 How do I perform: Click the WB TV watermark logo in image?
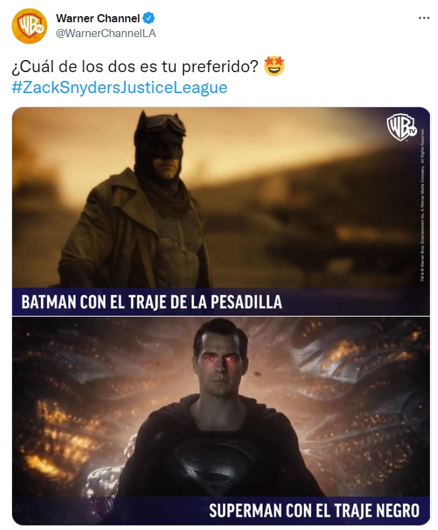[402, 127]
